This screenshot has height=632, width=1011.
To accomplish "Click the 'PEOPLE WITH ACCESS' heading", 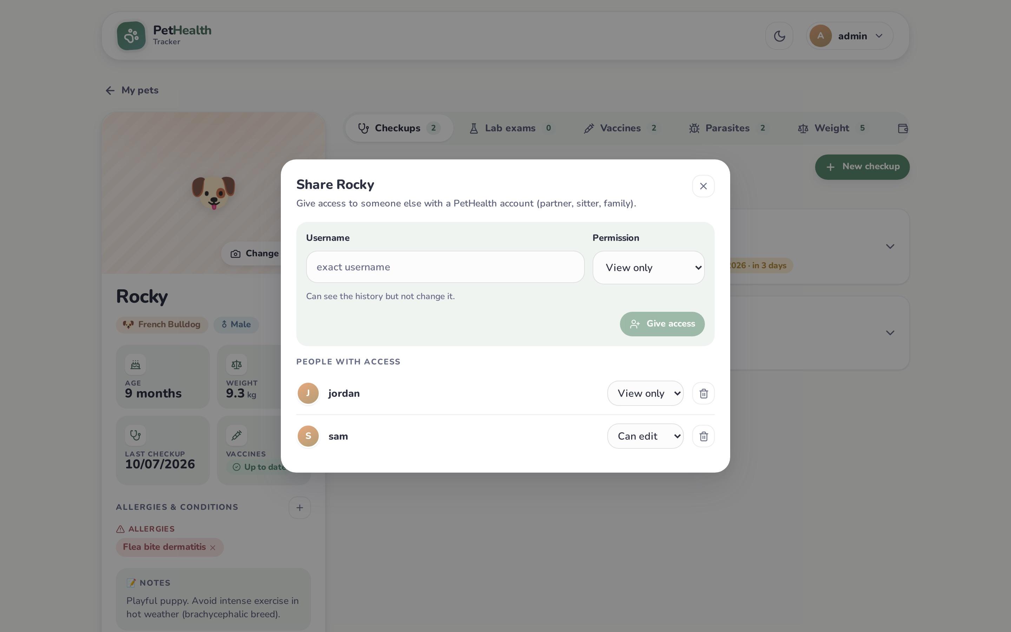I will tap(349, 362).
